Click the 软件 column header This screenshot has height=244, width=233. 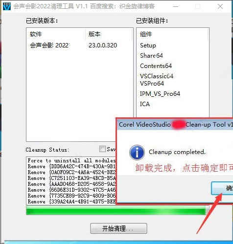[x=36, y=34]
